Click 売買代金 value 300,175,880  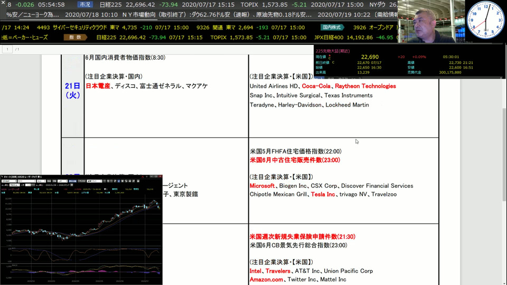click(450, 72)
